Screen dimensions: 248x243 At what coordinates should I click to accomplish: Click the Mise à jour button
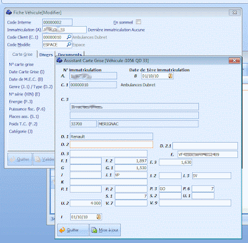pyautogui.click(x=105, y=230)
